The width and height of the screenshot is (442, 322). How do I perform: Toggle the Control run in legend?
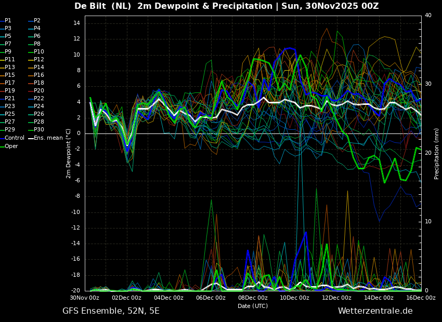(14, 138)
